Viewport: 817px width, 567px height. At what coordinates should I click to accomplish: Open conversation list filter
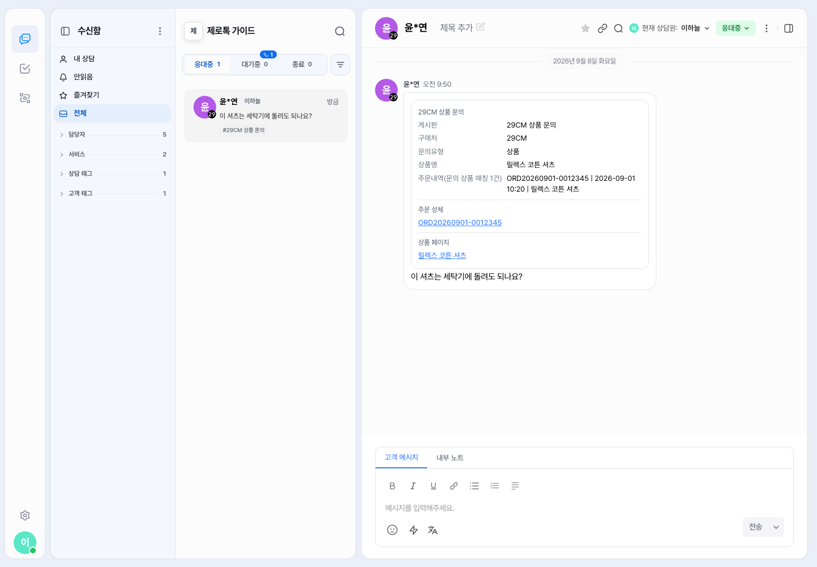pyautogui.click(x=340, y=65)
